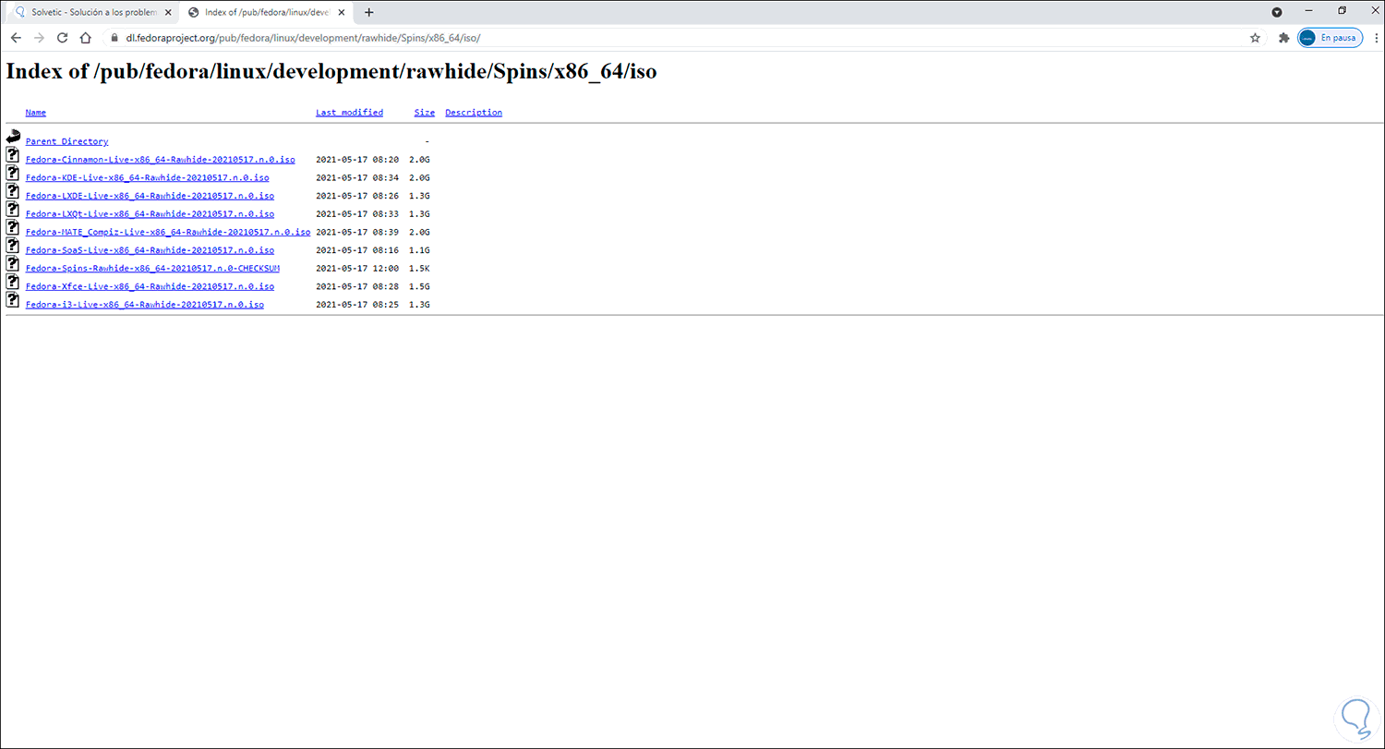This screenshot has width=1385, height=749.
Task: Click the file icon beside Fedora-SoaS-Live ISO
Action: coord(13,246)
